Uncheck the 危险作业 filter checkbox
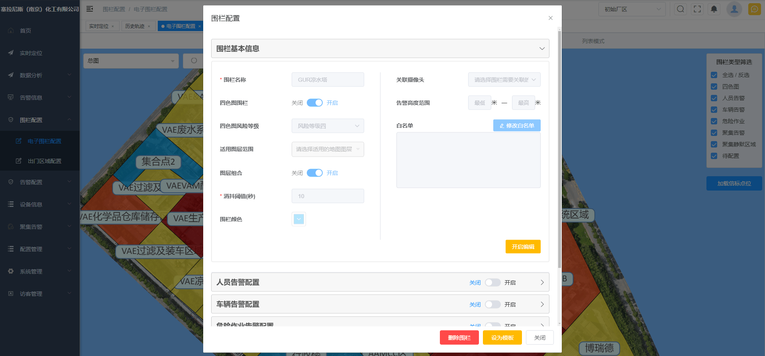The width and height of the screenshot is (765, 356). point(714,121)
